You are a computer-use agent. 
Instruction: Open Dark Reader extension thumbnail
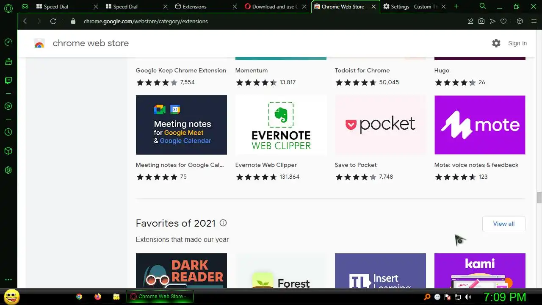[181, 271]
